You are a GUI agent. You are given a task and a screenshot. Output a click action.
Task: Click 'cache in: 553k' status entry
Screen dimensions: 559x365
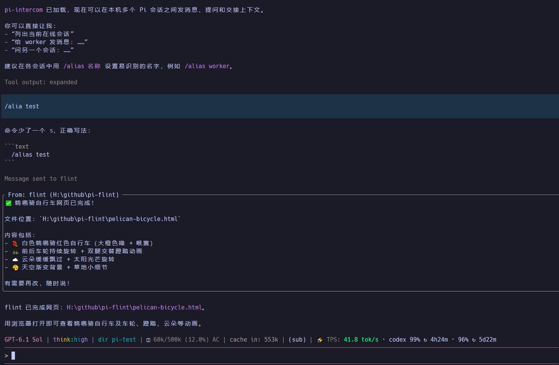tap(254, 340)
